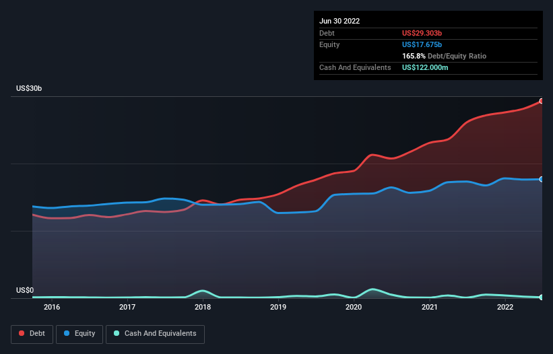Click the US$29.303b debt value
Screen dimensions: 553x354
(422, 33)
